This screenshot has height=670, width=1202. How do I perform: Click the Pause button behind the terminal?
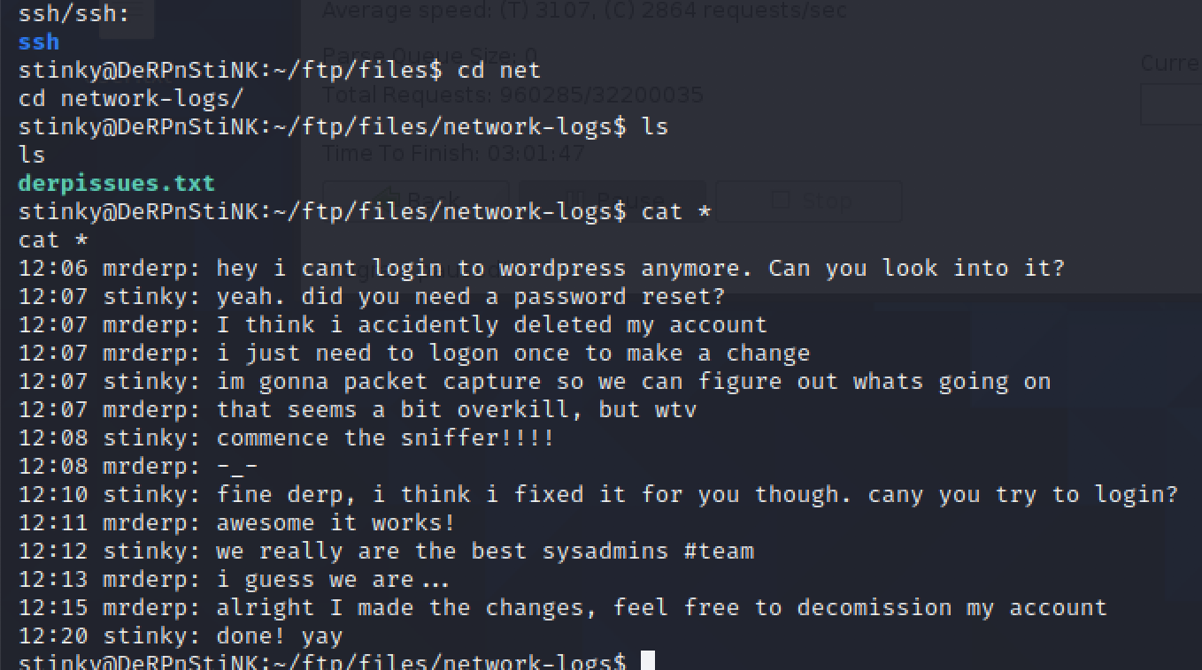pyautogui.click(x=612, y=201)
